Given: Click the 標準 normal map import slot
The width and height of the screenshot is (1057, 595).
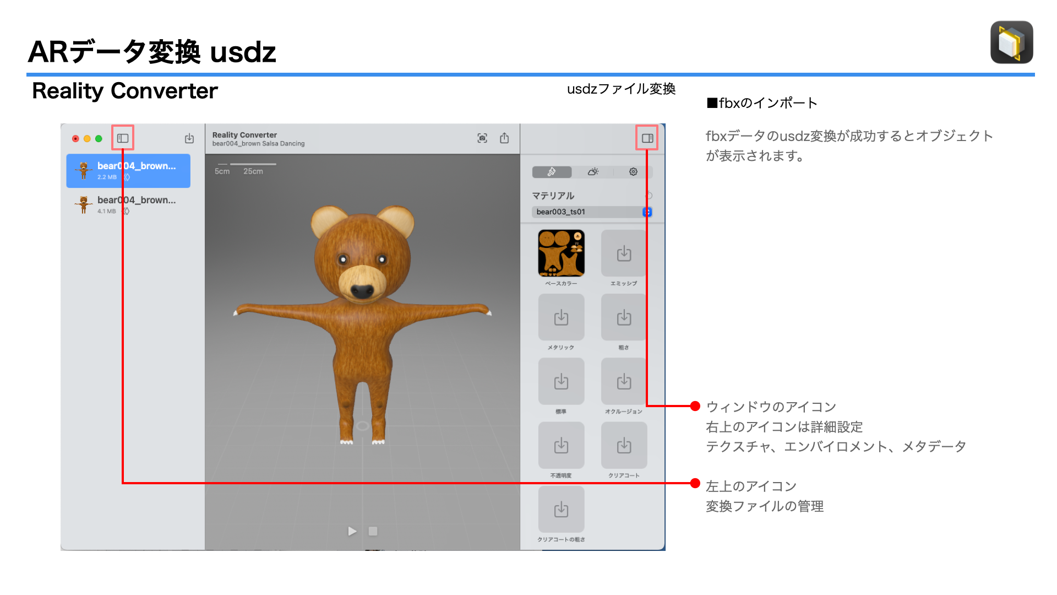Looking at the screenshot, I should [x=561, y=381].
